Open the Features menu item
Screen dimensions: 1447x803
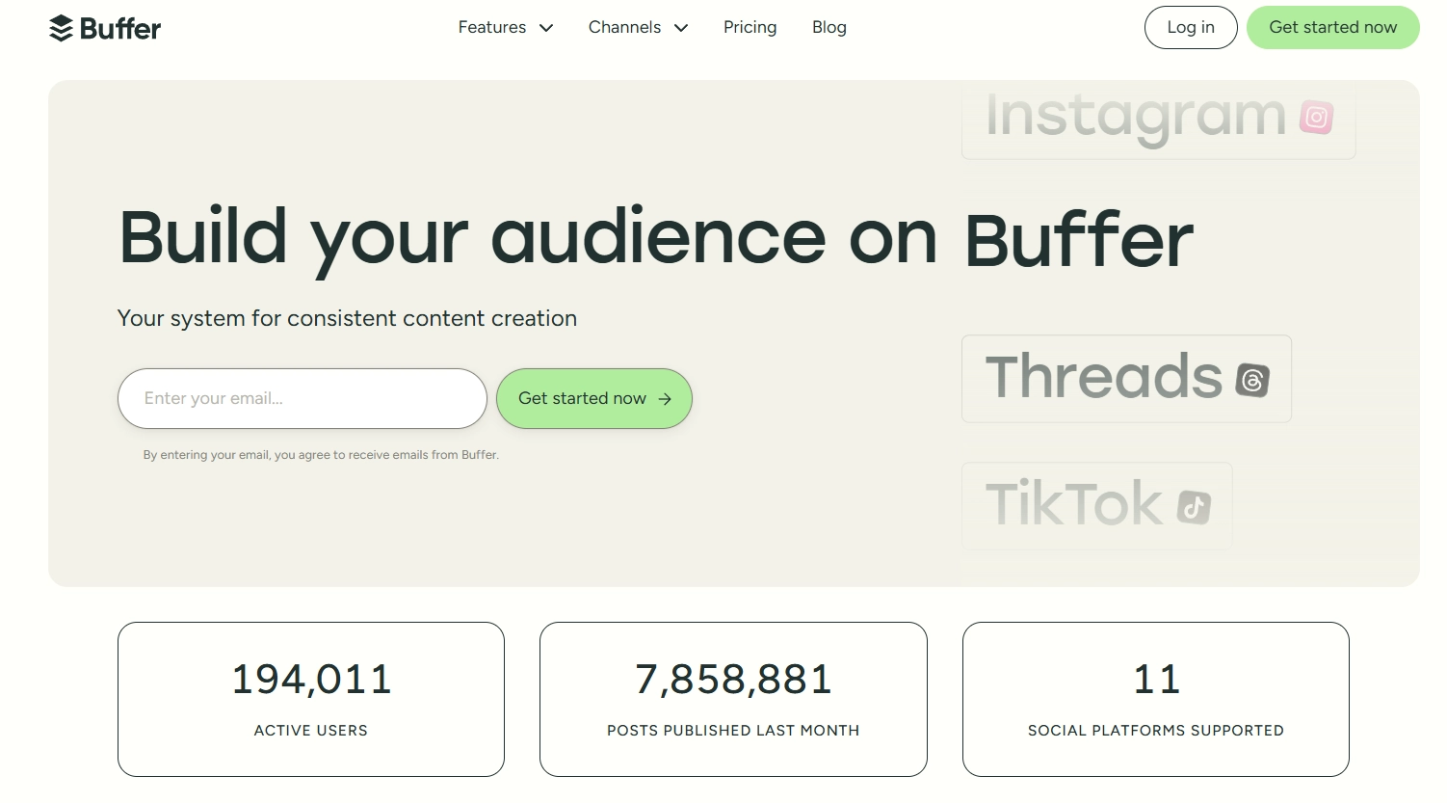coord(492,27)
